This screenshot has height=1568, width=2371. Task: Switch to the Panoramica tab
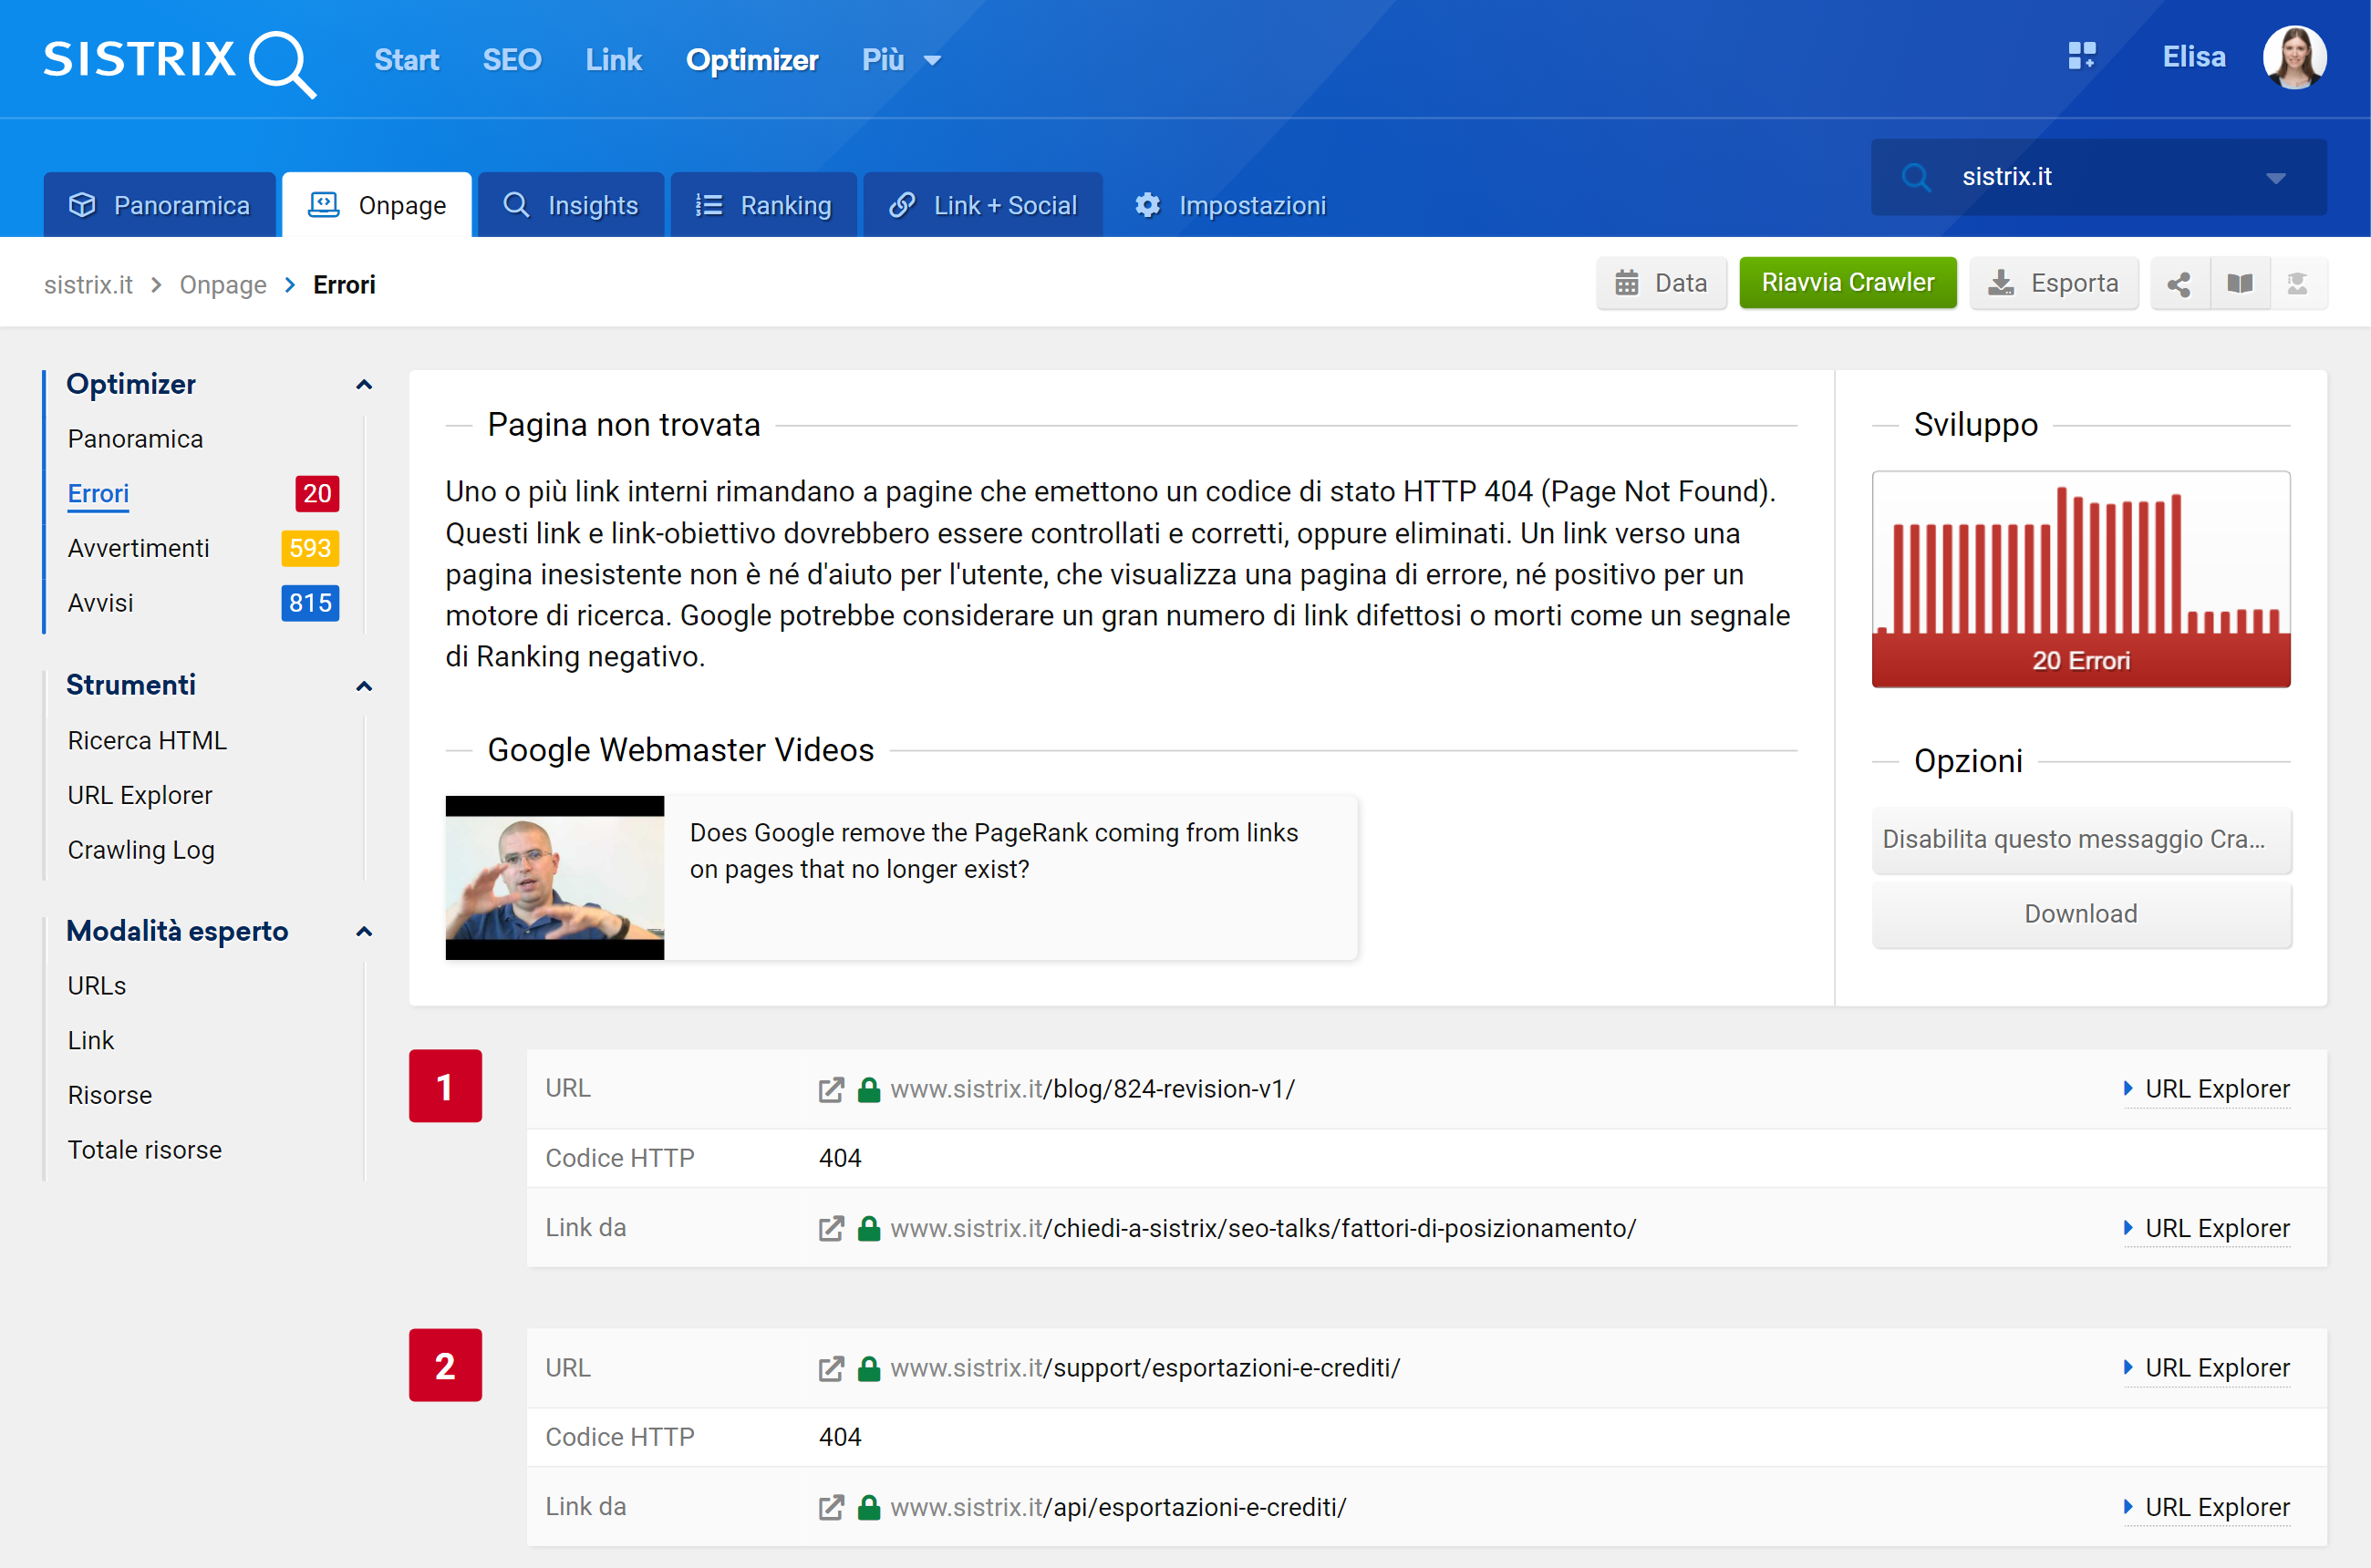click(x=159, y=205)
